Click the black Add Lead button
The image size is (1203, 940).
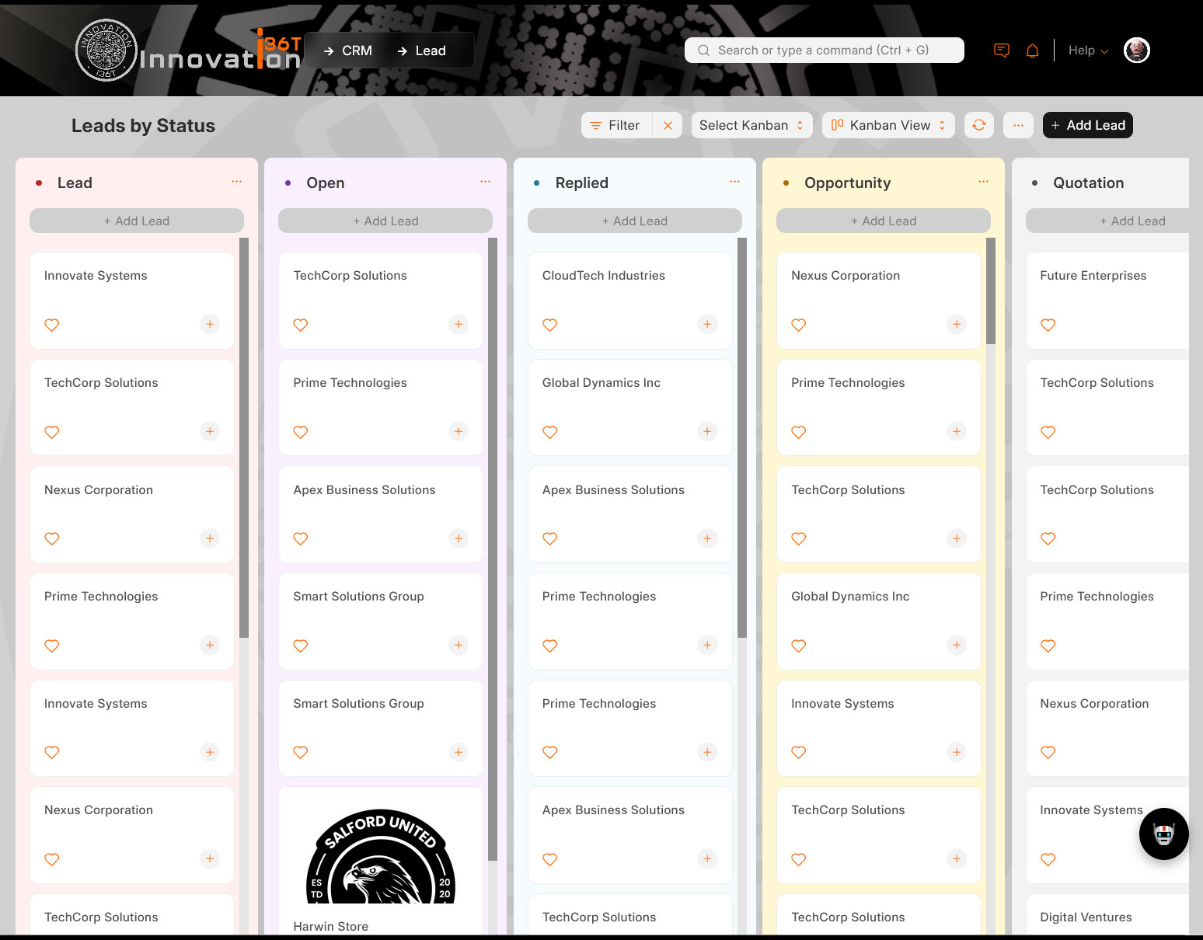pos(1087,125)
